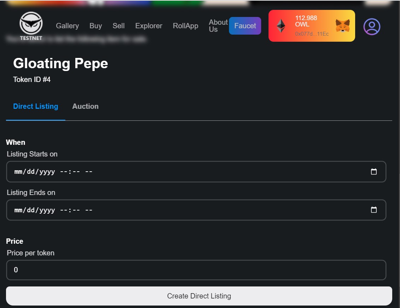Click the Ethereum diamond icon
This screenshot has height=308, width=400.
pyautogui.click(x=281, y=26)
